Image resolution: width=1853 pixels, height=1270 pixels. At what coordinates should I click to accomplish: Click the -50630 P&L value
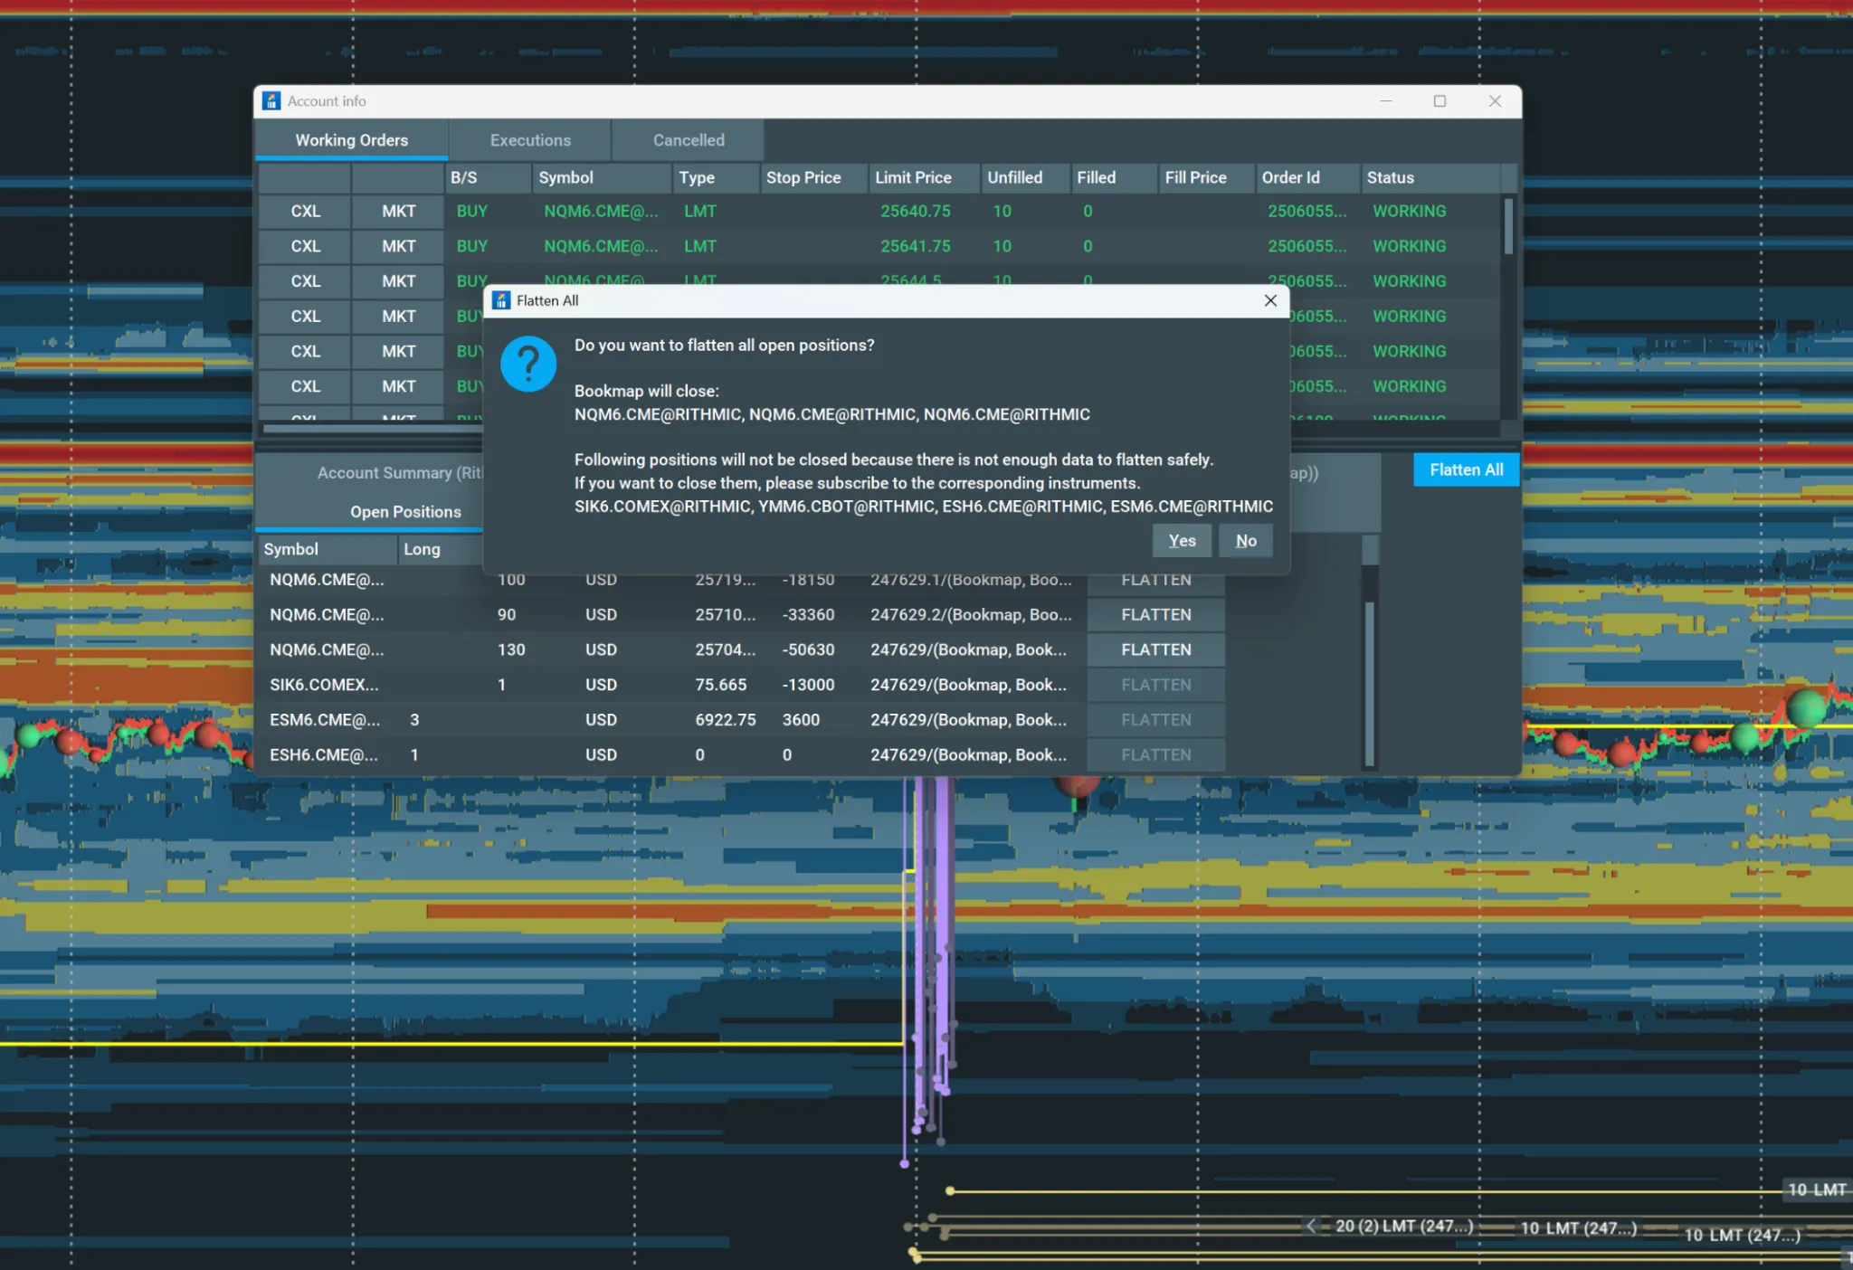pyautogui.click(x=808, y=650)
